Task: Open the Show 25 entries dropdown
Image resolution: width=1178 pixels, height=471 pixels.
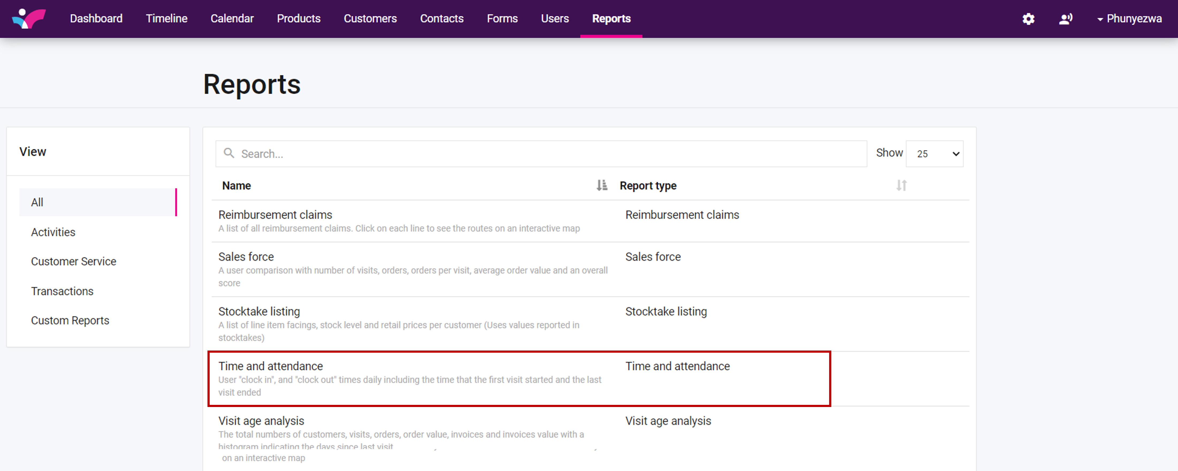Action: point(934,154)
